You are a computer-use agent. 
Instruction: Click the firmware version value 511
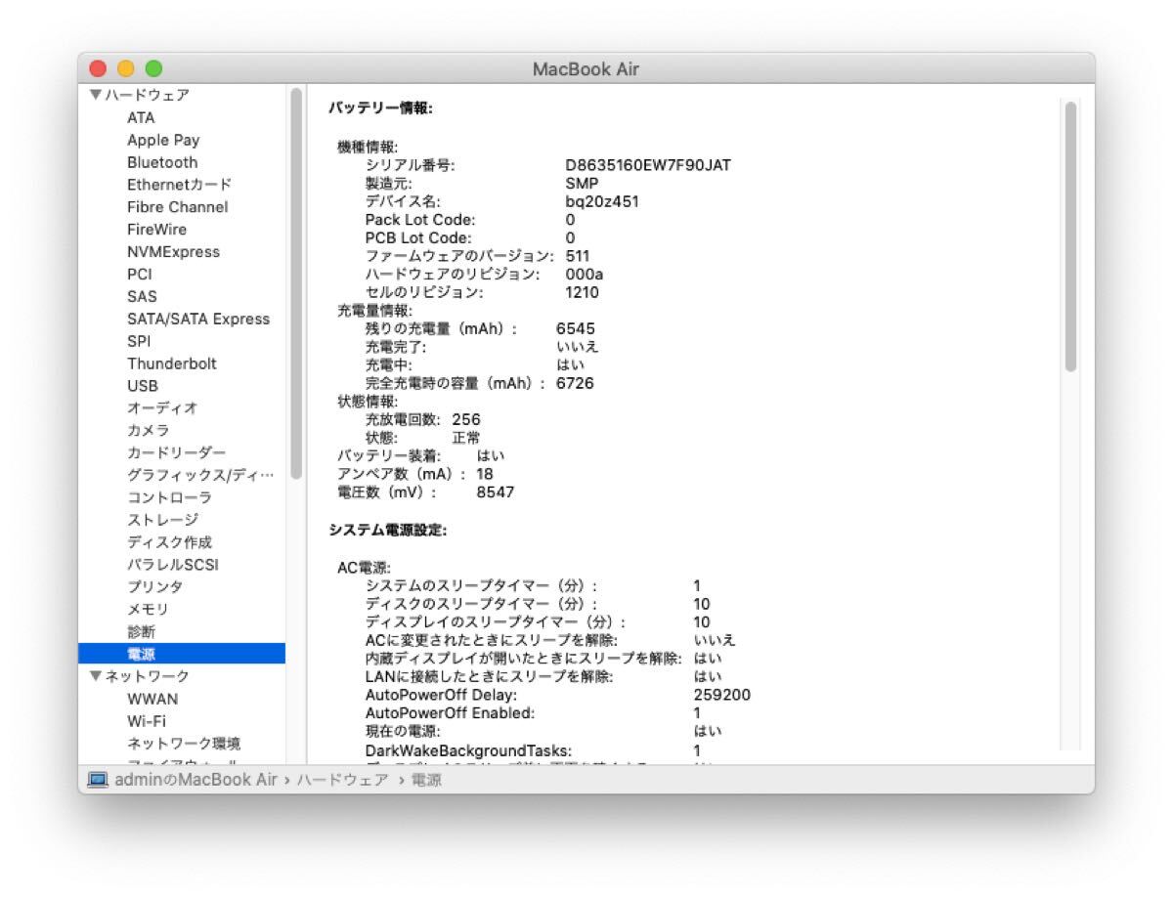[578, 256]
